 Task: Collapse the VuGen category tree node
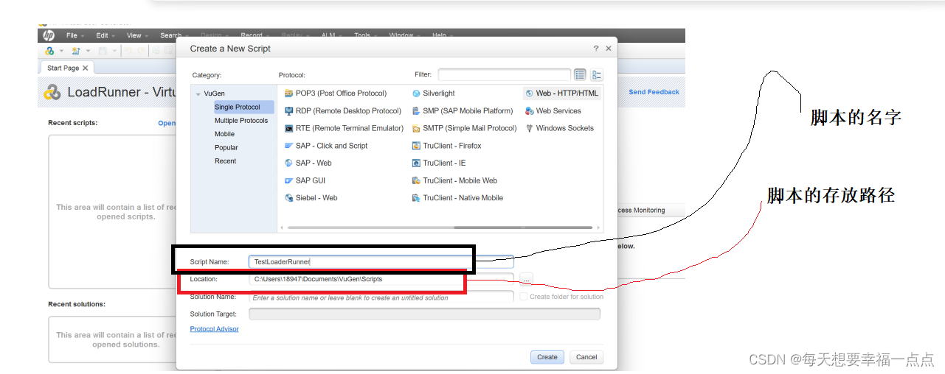click(198, 93)
